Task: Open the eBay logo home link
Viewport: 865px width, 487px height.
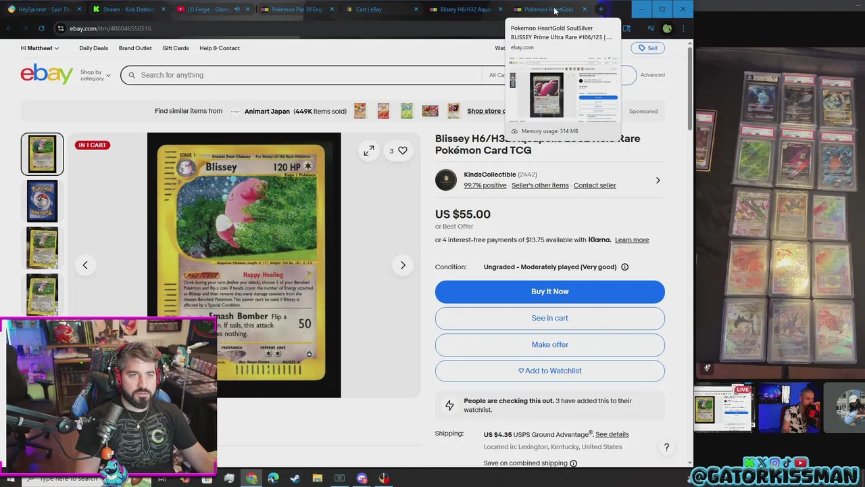Action: tap(47, 74)
